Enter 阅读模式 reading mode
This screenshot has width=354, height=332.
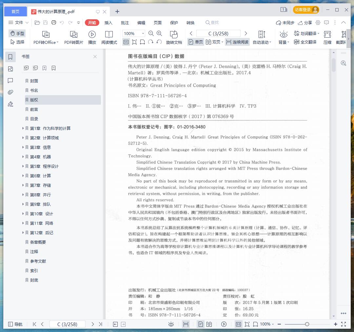pyautogui.click(x=109, y=38)
